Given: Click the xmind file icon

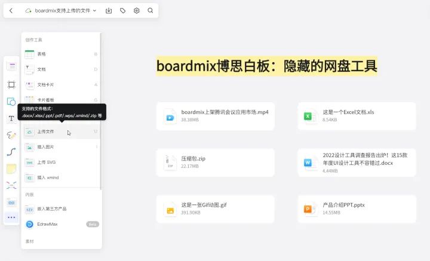Looking at the screenshot, I should pyautogui.click(x=29, y=178).
